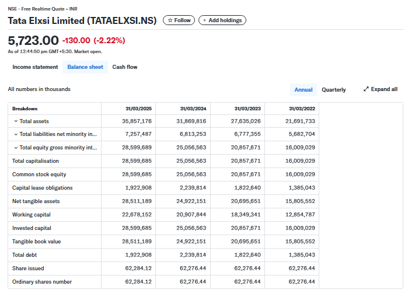Click Working capital value 18,349,341

[x=246, y=215]
